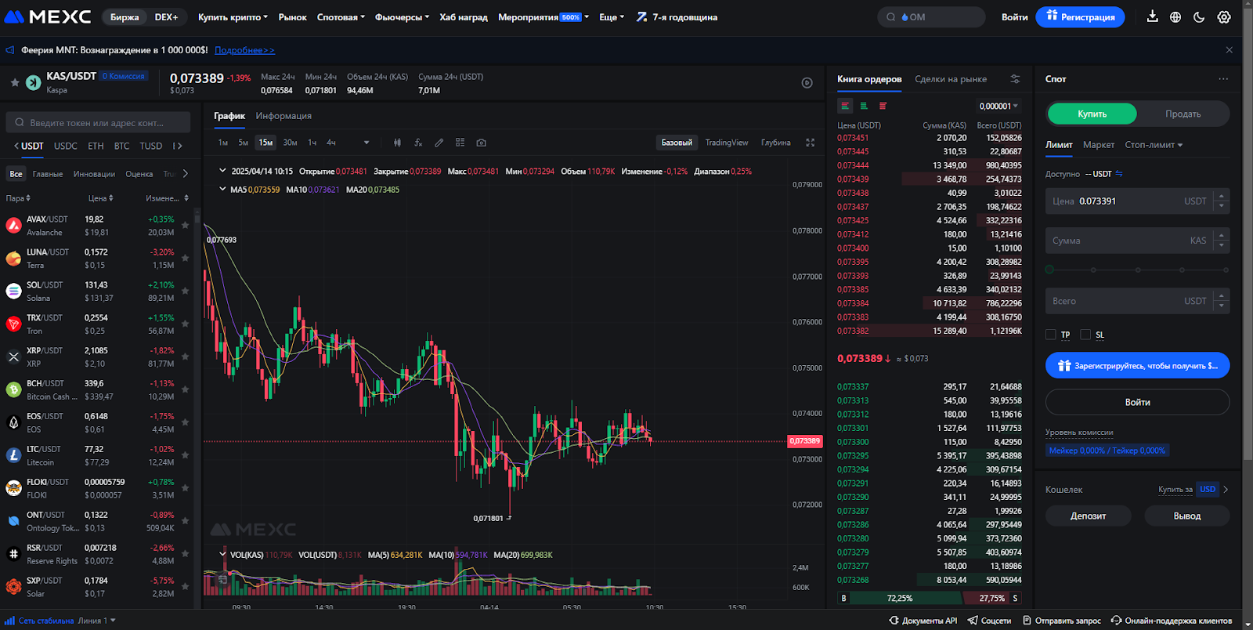Open candlestick chart type icon
This screenshot has width=1253, height=630.
[x=397, y=143]
